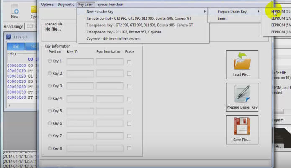Click the Key 1 Key ID field
Image resolution: width=291 pixels, height=168 pixels.
(80, 61)
